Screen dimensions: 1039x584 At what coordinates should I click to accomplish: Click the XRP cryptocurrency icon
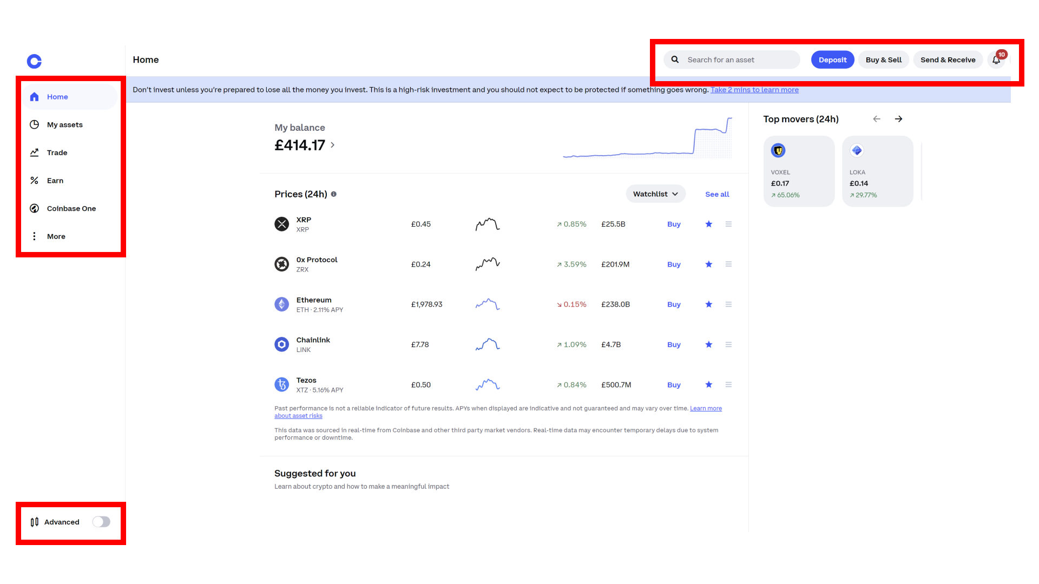[x=282, y=224]
